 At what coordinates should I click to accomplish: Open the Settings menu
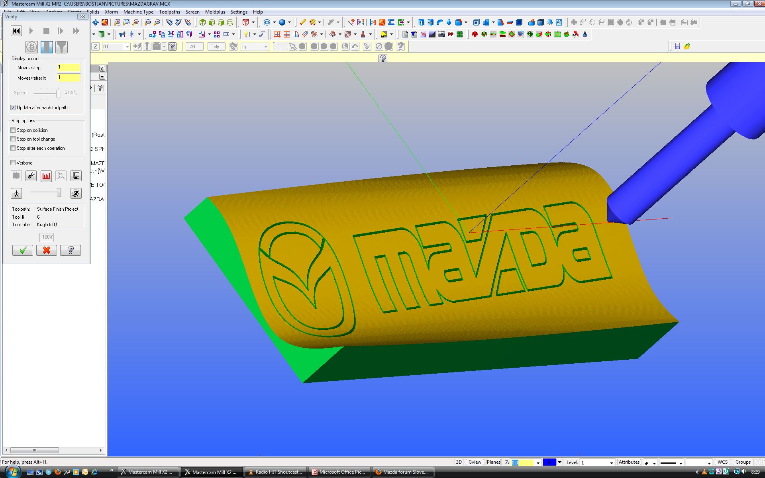[239, 12]
